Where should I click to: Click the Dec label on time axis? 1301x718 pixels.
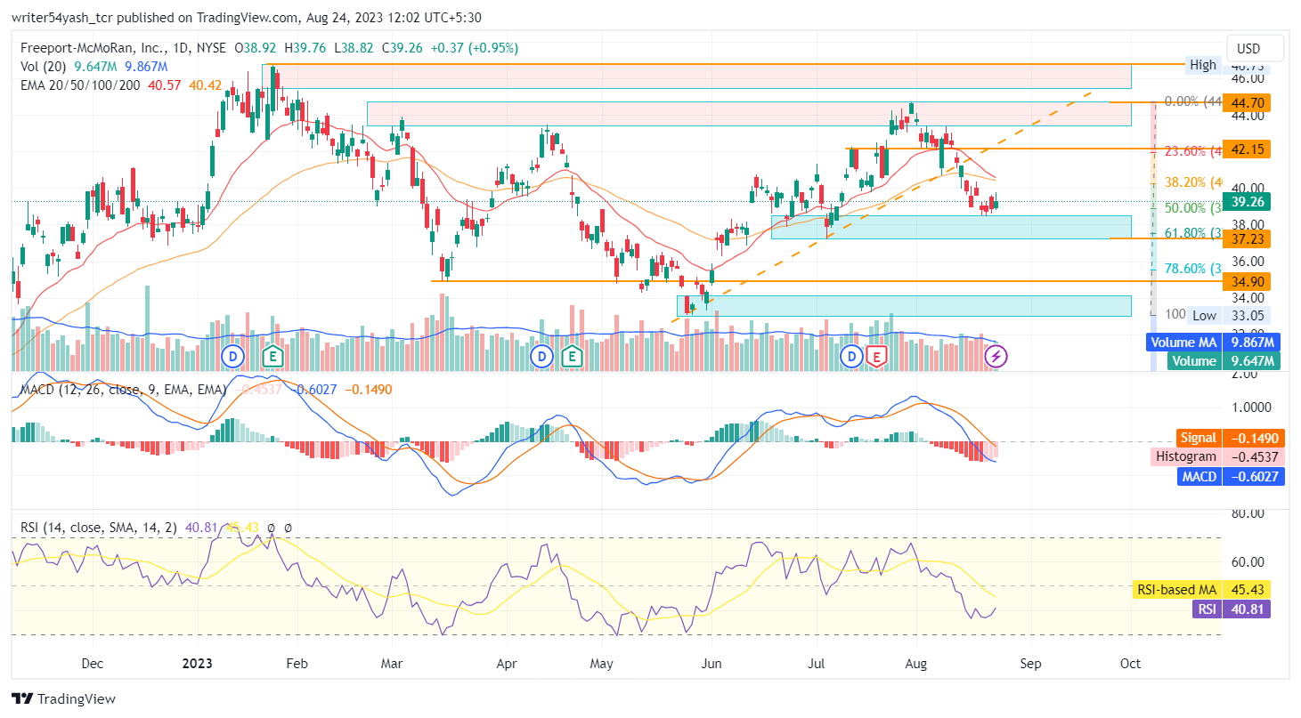92,664
